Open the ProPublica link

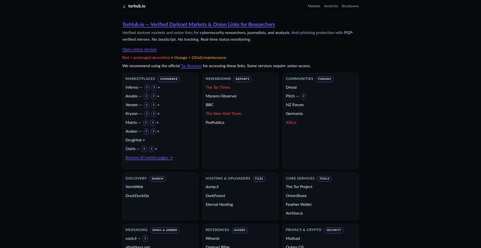pyautogui.click(x=215, y=123)
